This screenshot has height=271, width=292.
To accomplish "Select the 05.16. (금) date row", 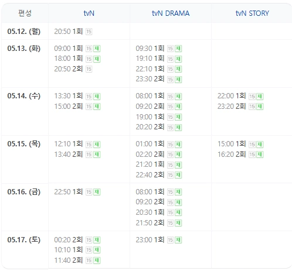I will point(24,192).
